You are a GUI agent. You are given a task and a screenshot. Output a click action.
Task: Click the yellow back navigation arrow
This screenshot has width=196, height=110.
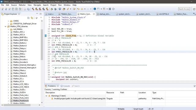[82, 9]
